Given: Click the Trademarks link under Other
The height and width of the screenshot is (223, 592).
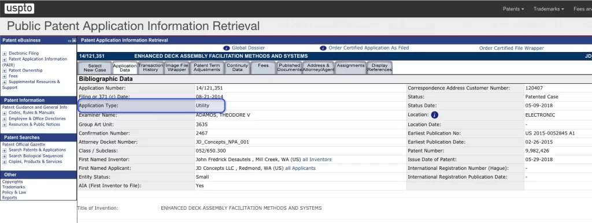Looking at the screenshot, I should point(14,187).
